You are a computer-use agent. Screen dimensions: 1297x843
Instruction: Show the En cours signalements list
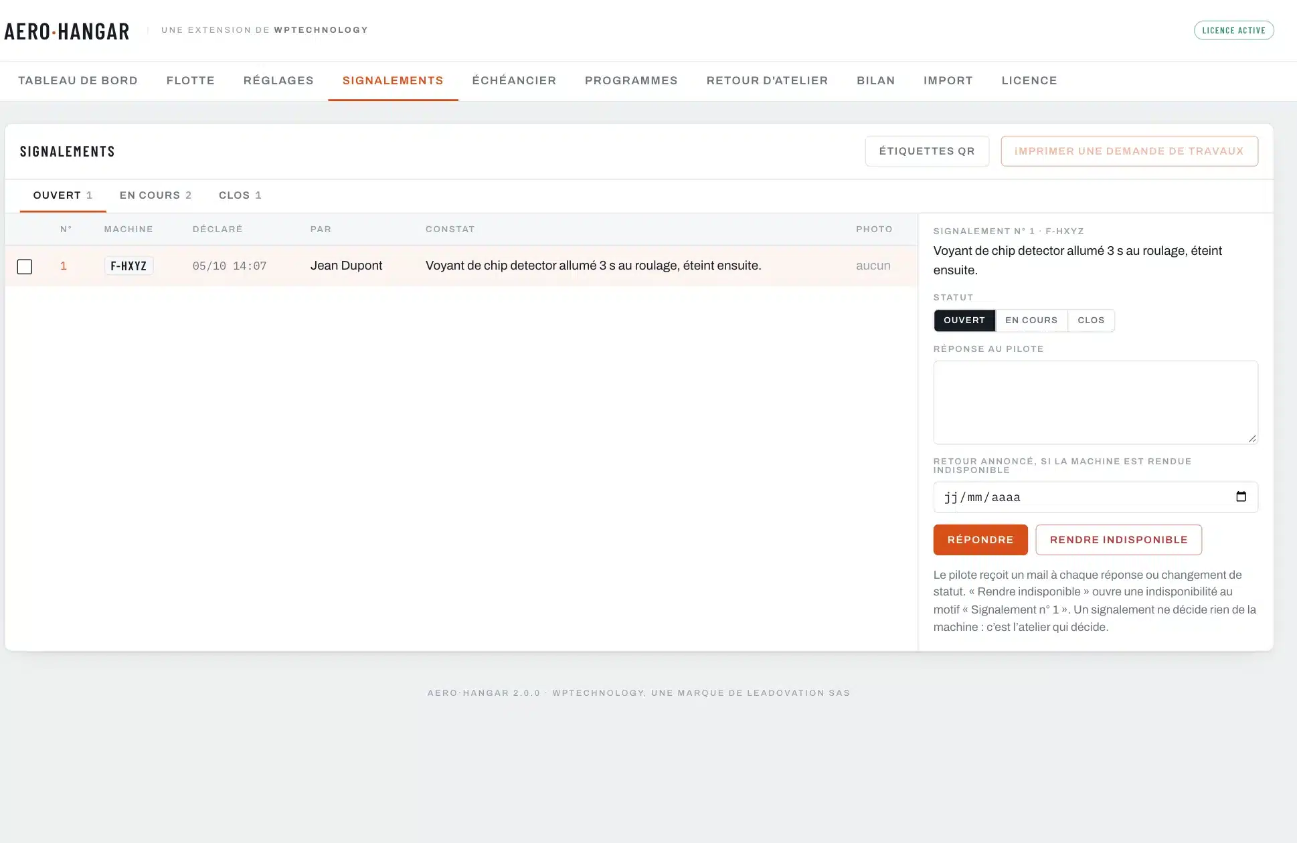pos(155,195)
